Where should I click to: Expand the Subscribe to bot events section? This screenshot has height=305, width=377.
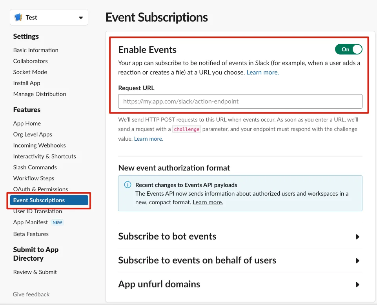point(357,237)
